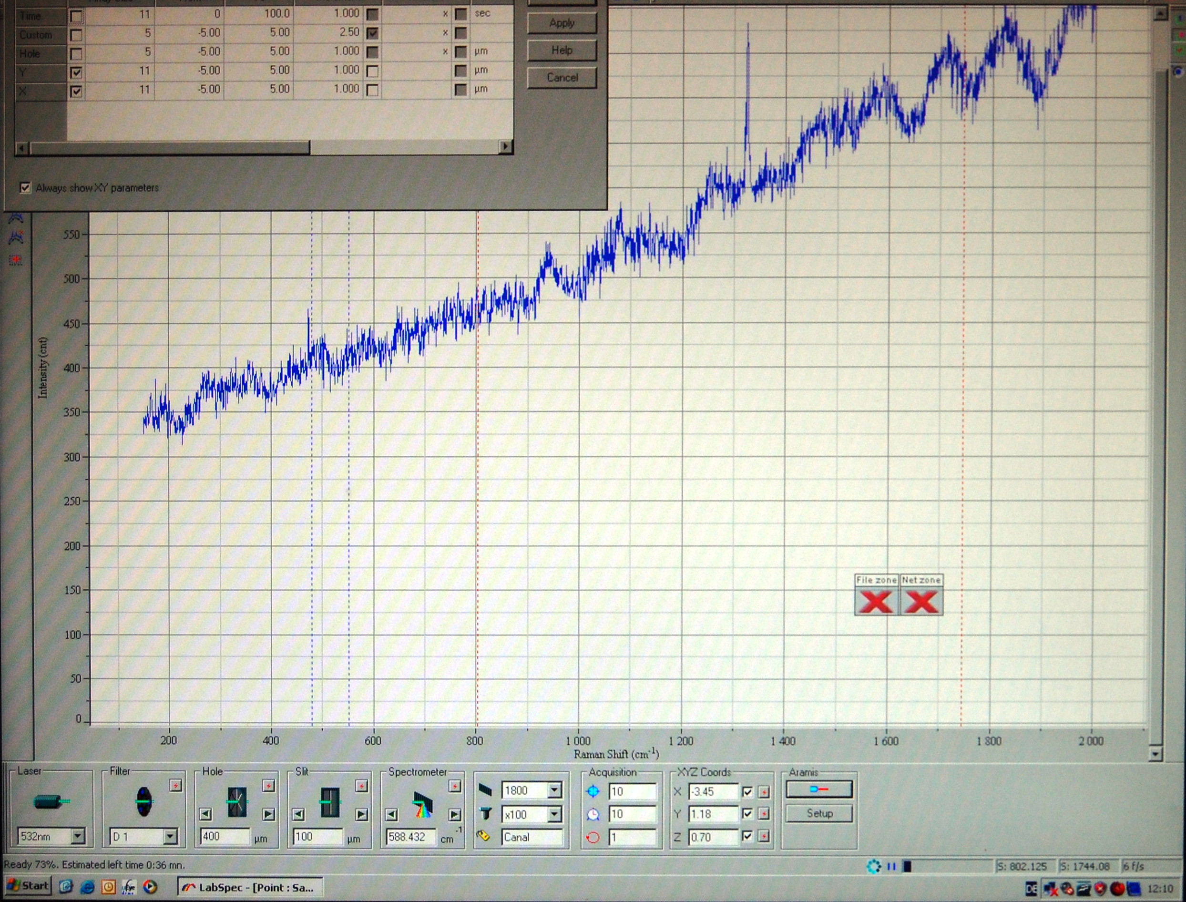Screen dimensions: 1186x902
Task: Click the tag icon beside Canal field
Action: click(483, 835)
